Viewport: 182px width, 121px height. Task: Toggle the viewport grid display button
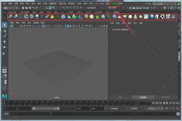(x=43, y=26)
